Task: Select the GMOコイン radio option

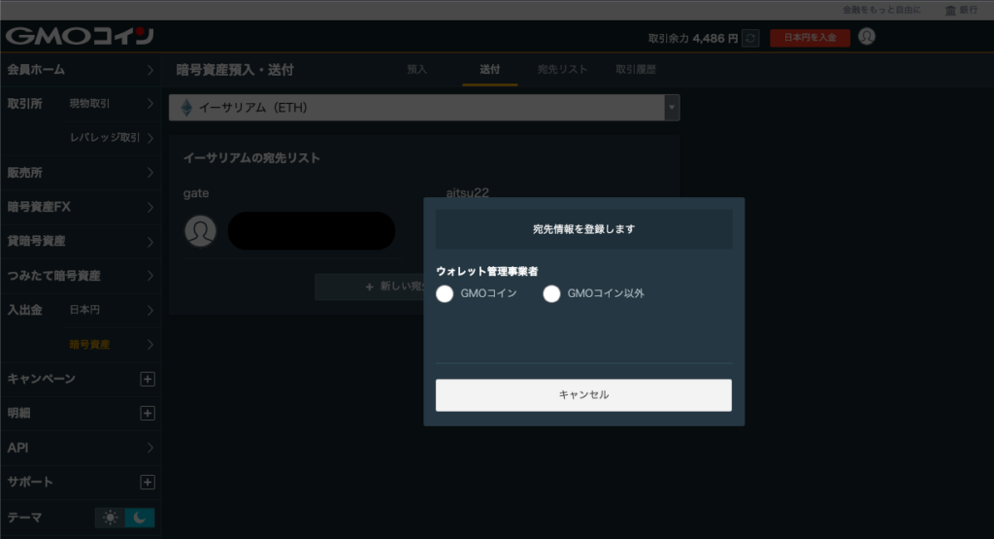Action: pyautogui.click(x=445, y=293)
